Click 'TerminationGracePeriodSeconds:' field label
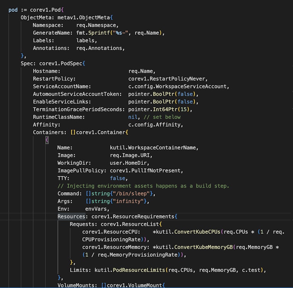 [79, 109]
